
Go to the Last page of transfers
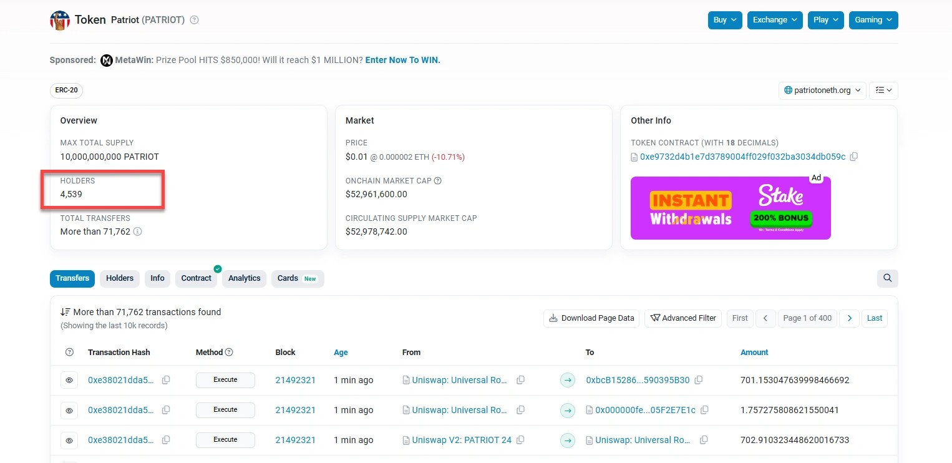coord(874,318)
